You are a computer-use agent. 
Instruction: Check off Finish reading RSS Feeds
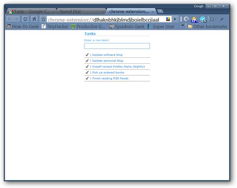[x=87, y=78]
